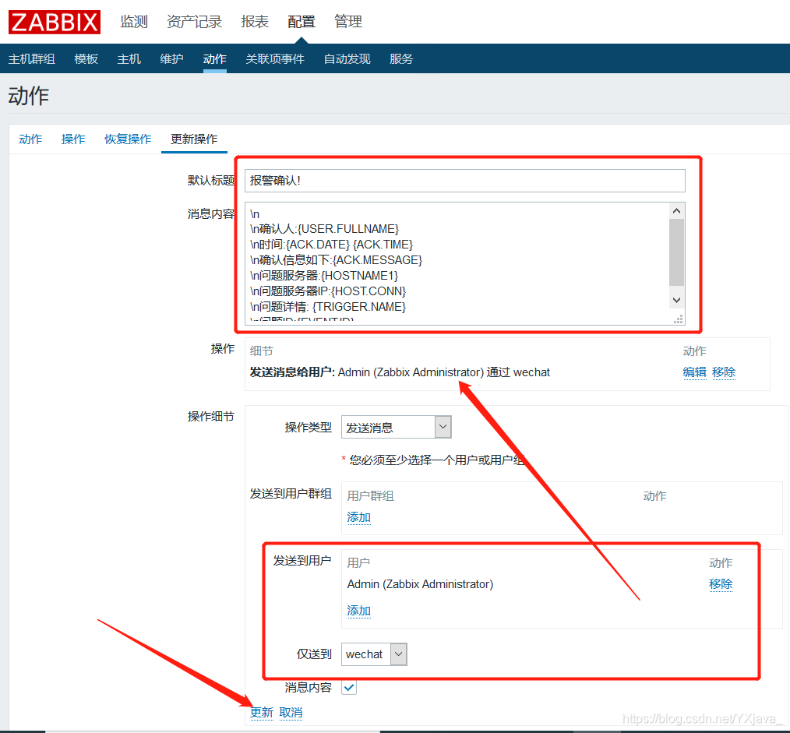Click the textarea resize grip handle
790x733 pixels.
[x=679, y=319]
